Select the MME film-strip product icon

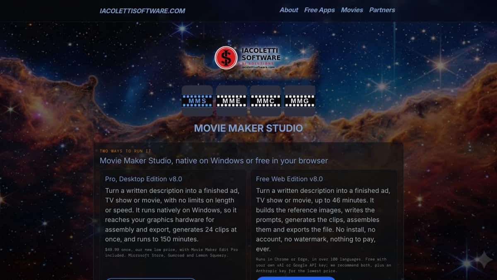point(232,101)
